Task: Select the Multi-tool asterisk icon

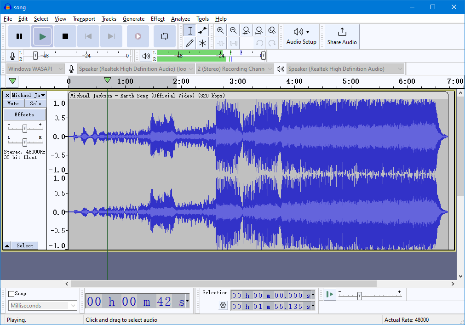Action: click(x=202, y=43)
